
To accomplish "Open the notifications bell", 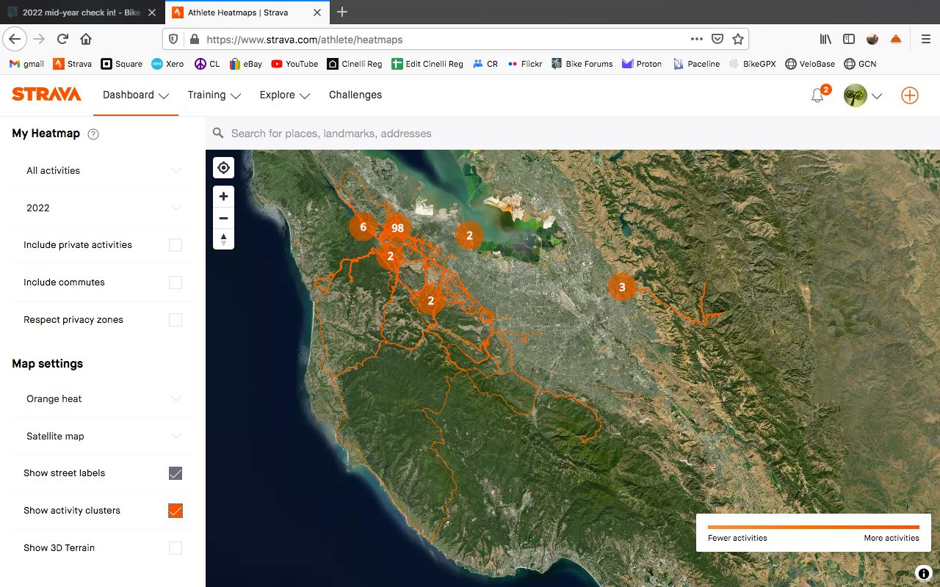I will (x=817, y=95).
